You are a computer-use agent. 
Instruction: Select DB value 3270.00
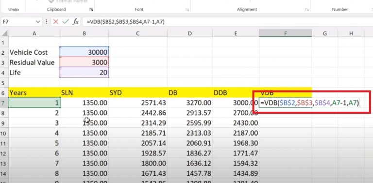[x=189, y=103]
